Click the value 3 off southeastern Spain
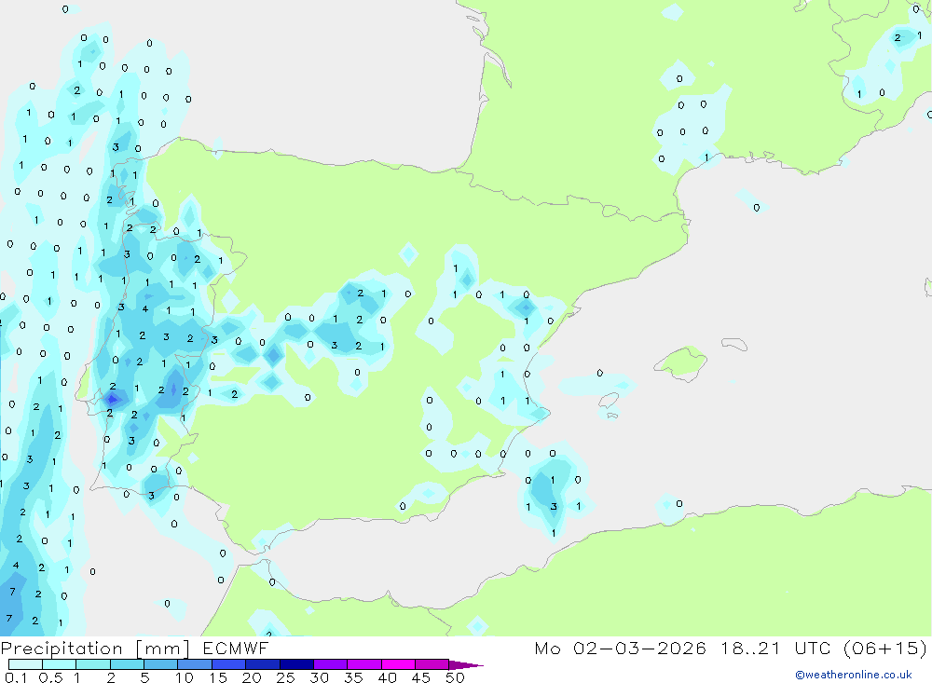Viewport: 932px width, 683px height. tap(554, 507)
